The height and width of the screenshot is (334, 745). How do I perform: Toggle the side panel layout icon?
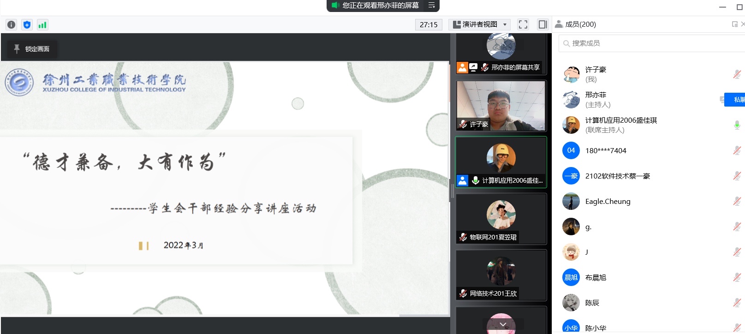pyautogui.click(x=543, y=24)
